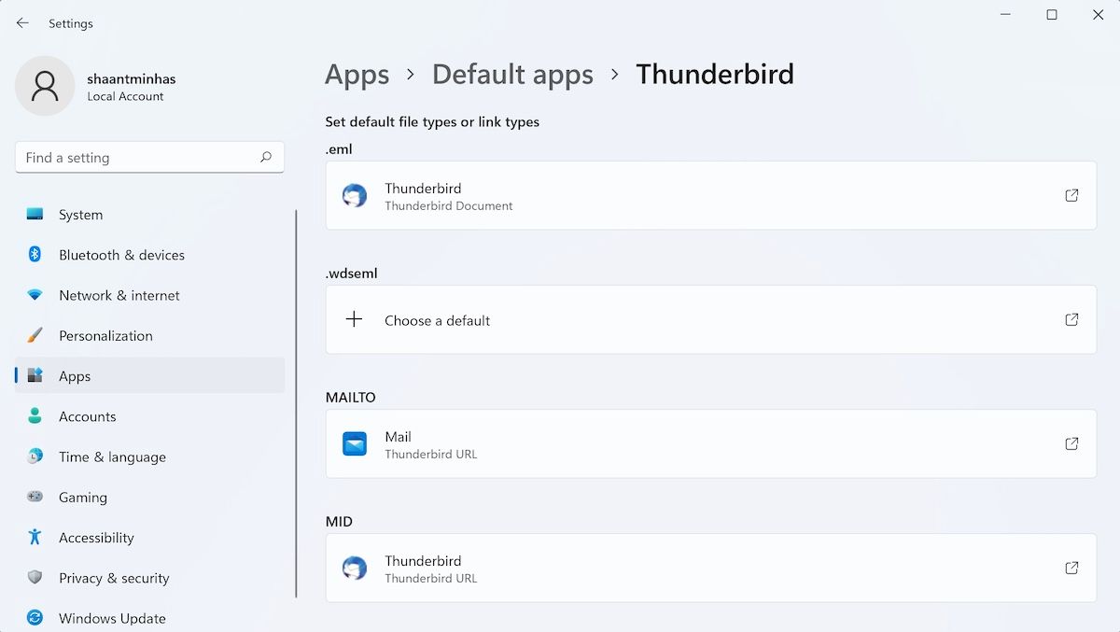Go back to Default apps breadcrumb
Screen dimensions: 1120x632
click(512, 75)
